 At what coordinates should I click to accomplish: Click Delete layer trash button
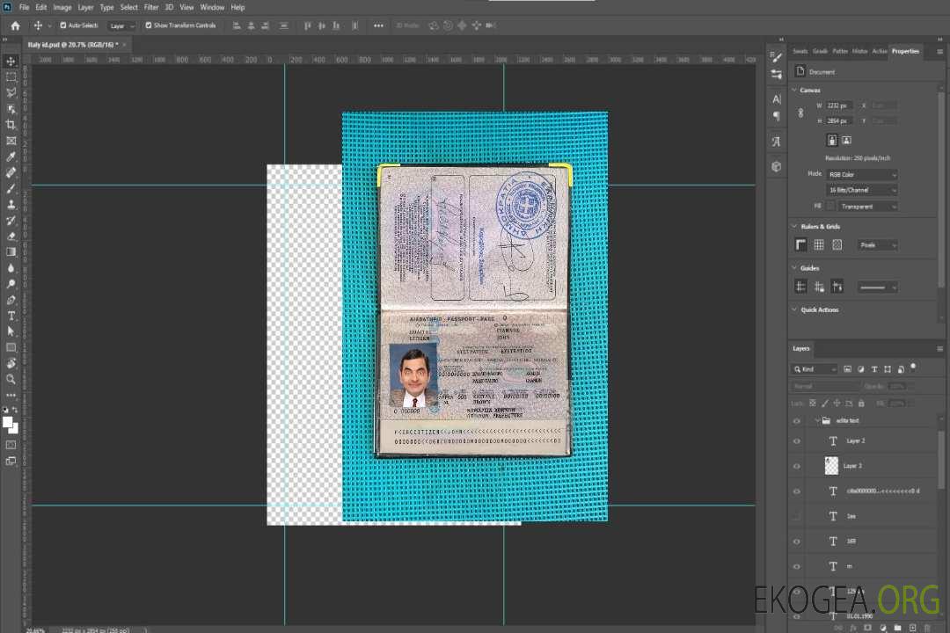pos(927,628)
